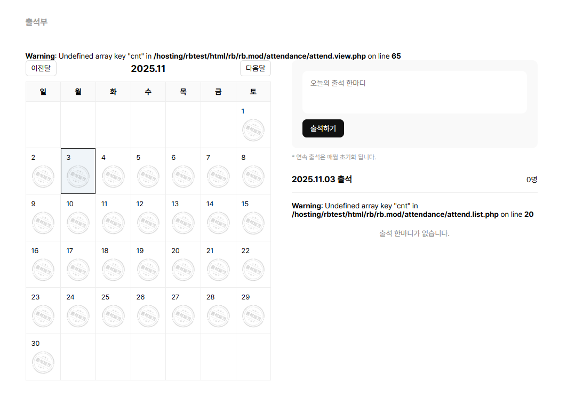The width and height of the screenshot is (575, 406).
Task: Select the stamp icon for day 3
Action: (x=78, y=176)
